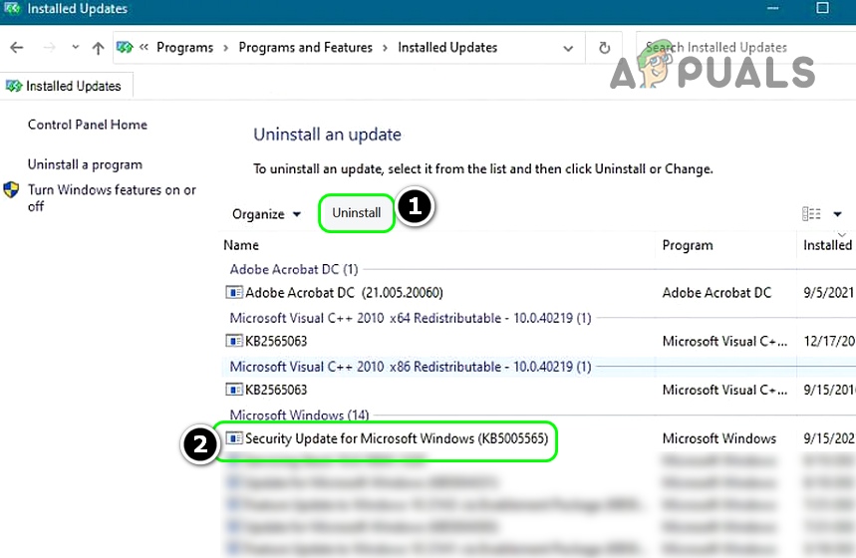Go back with the back arrow

point(17,48)
